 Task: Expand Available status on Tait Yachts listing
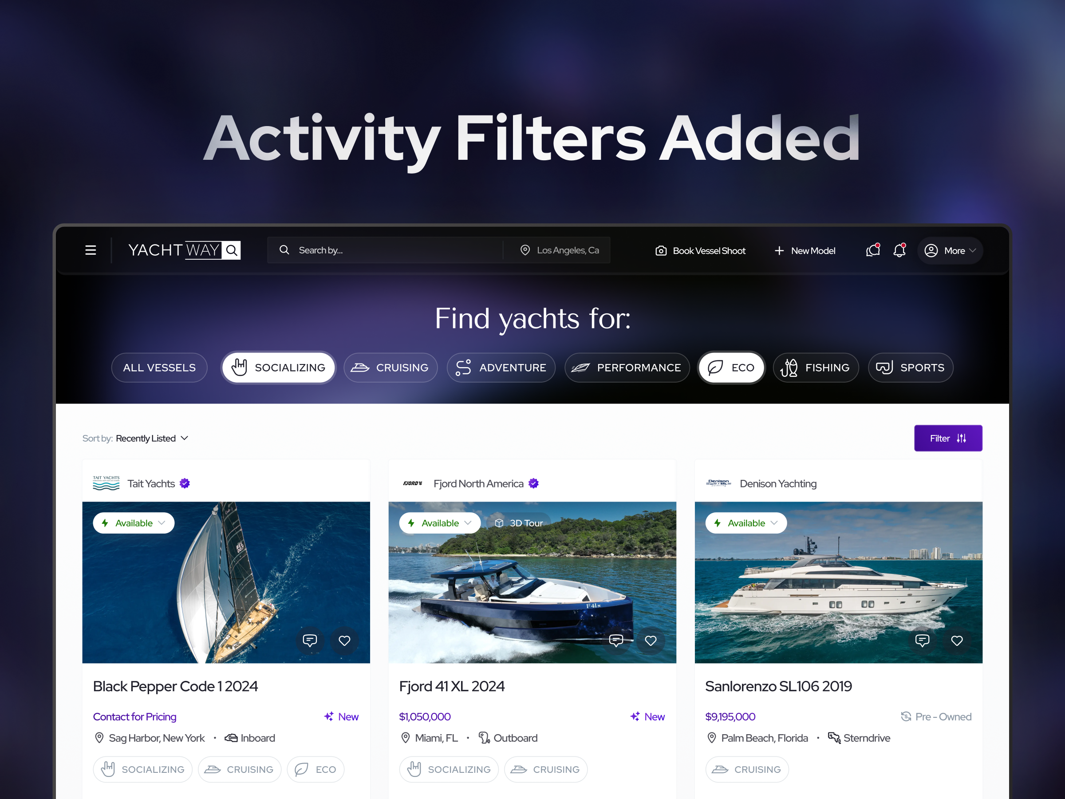coord(134,523)
